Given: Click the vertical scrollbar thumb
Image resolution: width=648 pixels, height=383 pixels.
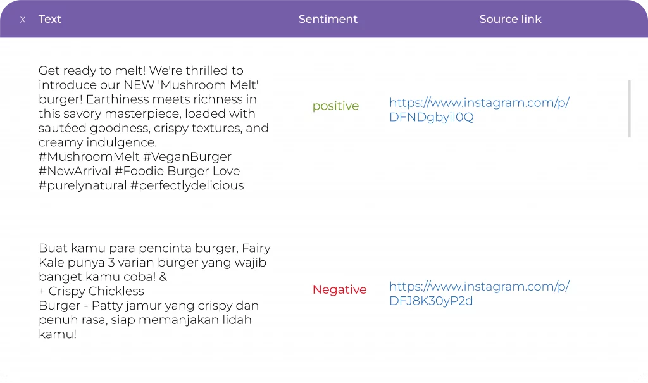Looking at the screenshot, I should [629, 108].
